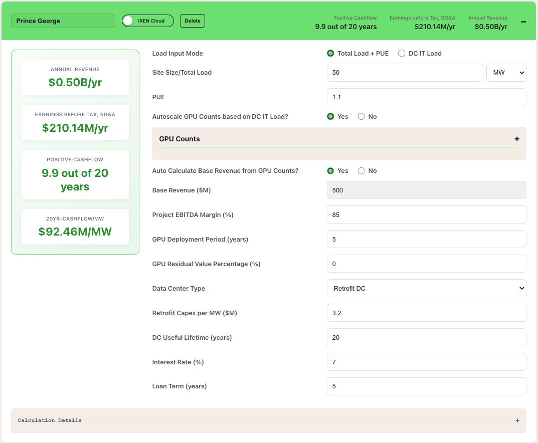This screenshot has height=443, width=538.
Task: Click the Site Size/Total Load input
Action: (x=405, y=73)
